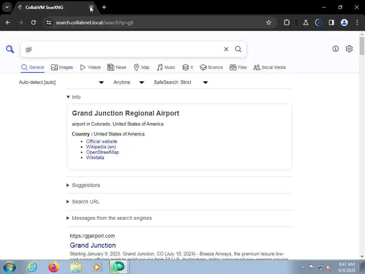Click the page vertical scrollbar thumb
The height and width of the screenshot is (274, 365).
pos(362,46)
